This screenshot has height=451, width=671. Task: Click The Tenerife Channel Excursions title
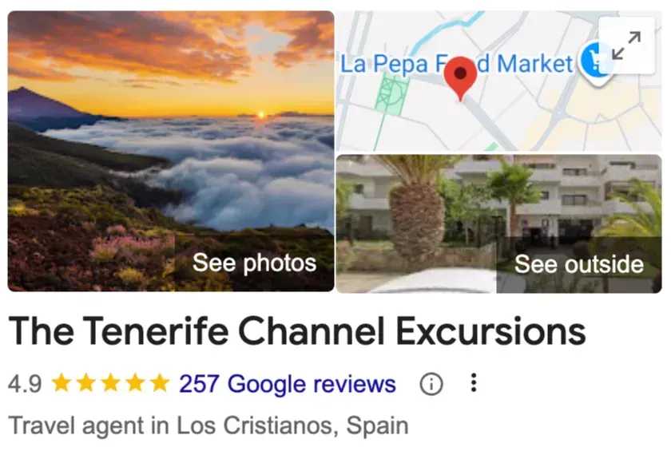tap(297, 331)
